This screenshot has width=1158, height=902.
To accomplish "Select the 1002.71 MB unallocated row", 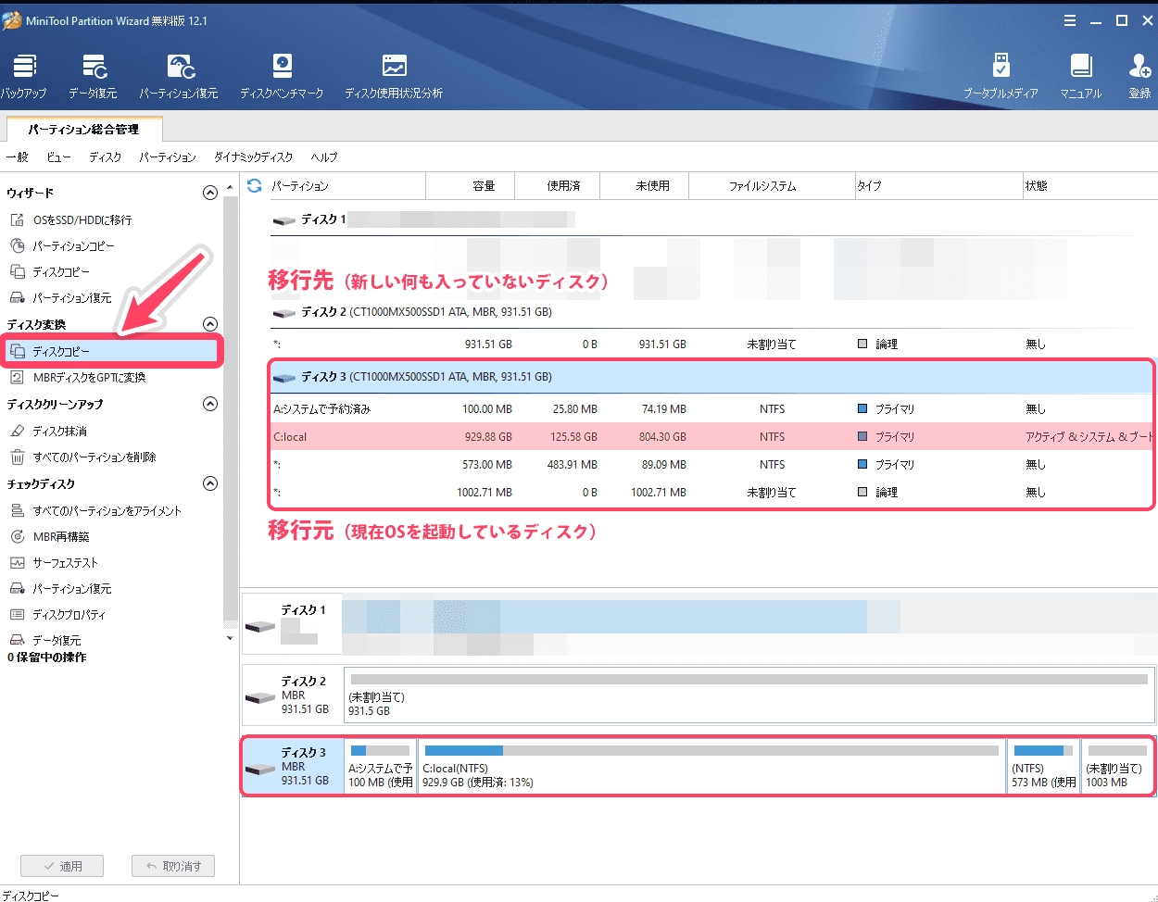I will click(x=713, y=492).
